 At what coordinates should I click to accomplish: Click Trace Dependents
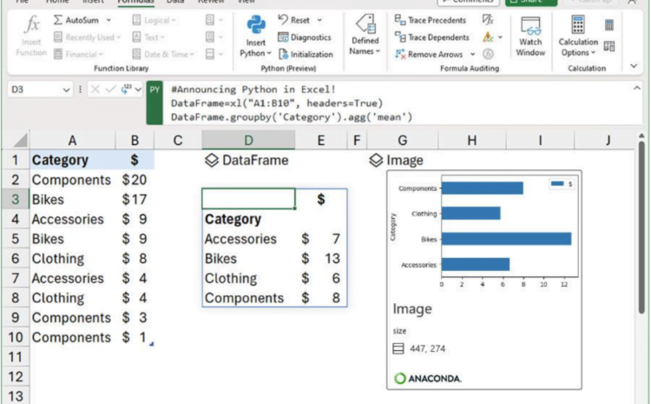point(431,37)
